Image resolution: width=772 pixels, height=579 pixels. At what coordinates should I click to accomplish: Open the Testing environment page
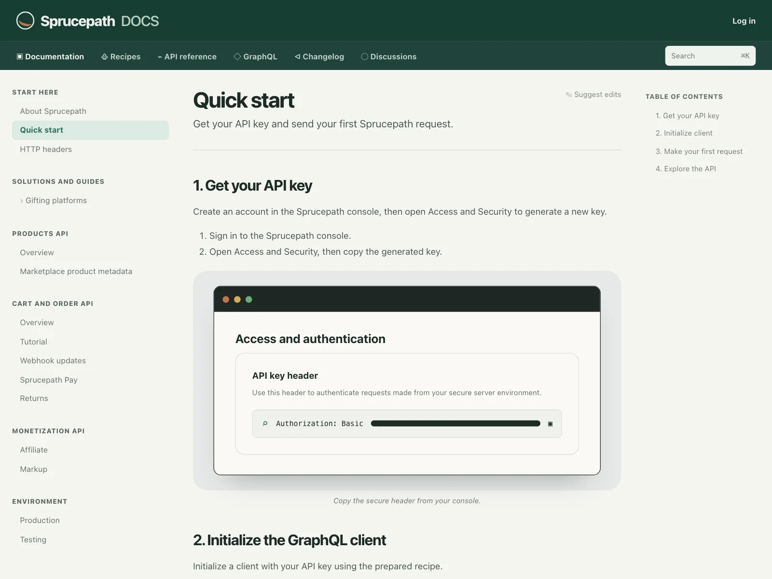[x=33, y=539]
